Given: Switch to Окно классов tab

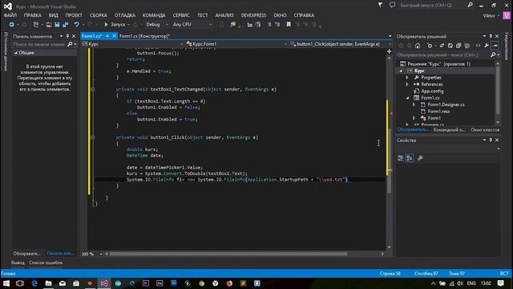Looking at the screenshot, I should click(x=485, y=130).
